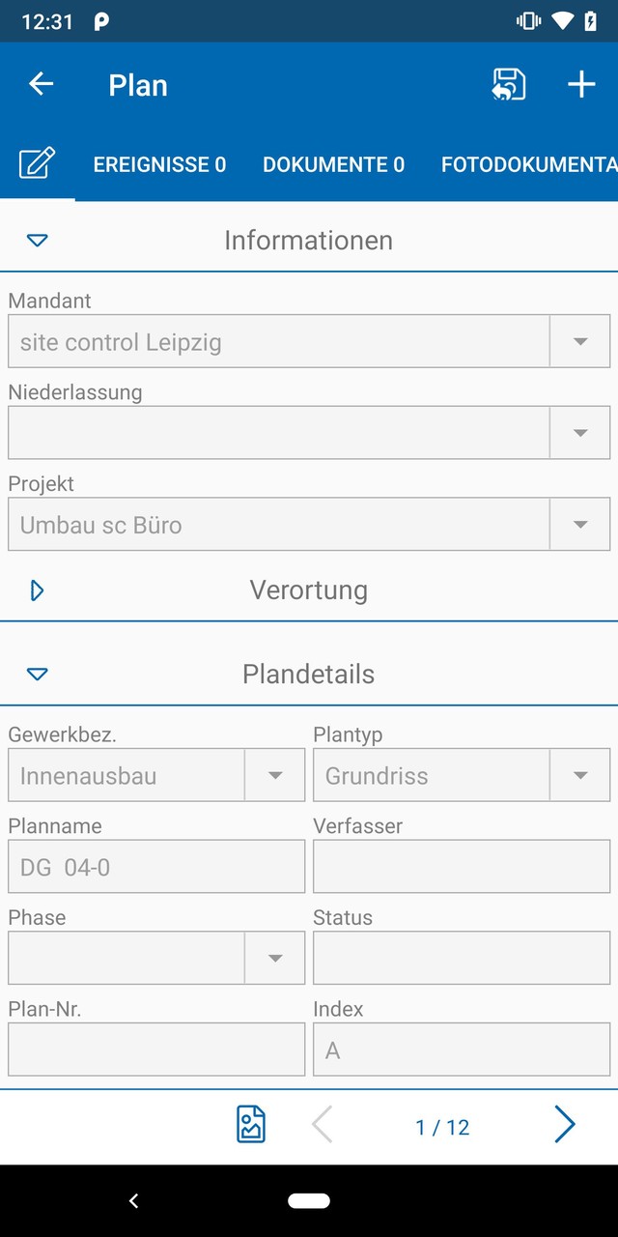Screen dimensions: 618x1237
Task: Open the empty Niederlassung dropdown
Action: pyautogui.click(x=579, y=432)
